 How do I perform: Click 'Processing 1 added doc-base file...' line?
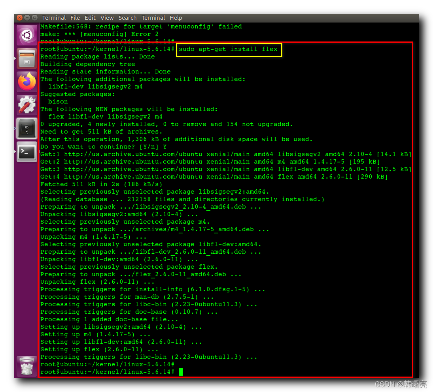[110, 319]
